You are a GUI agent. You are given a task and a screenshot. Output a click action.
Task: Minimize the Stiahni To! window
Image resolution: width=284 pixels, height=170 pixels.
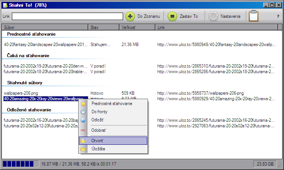[266, 5]
